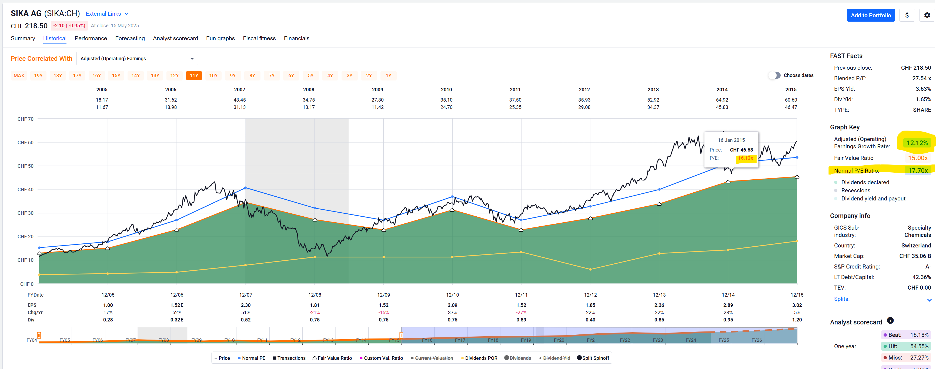The height and width of the screenshot is (369, 936).
Task: Click the left handle of range navigator
Action: [39, 335]
